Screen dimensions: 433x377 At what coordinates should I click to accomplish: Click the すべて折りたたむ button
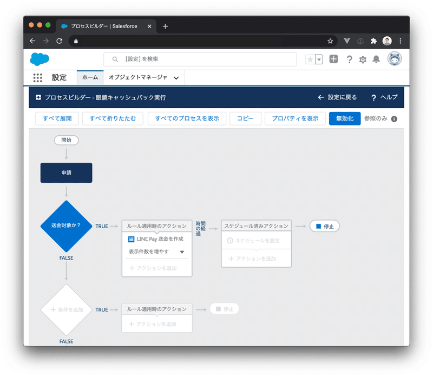tap(113, 118)
